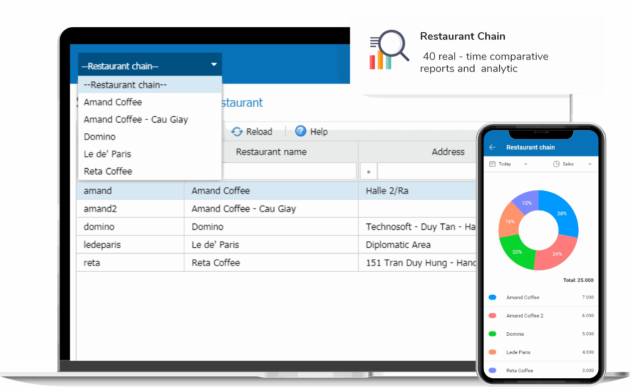Expand the Today date range dropdown
The width and height of the screenshot is (630, 389).
click(x=526, y=164)
